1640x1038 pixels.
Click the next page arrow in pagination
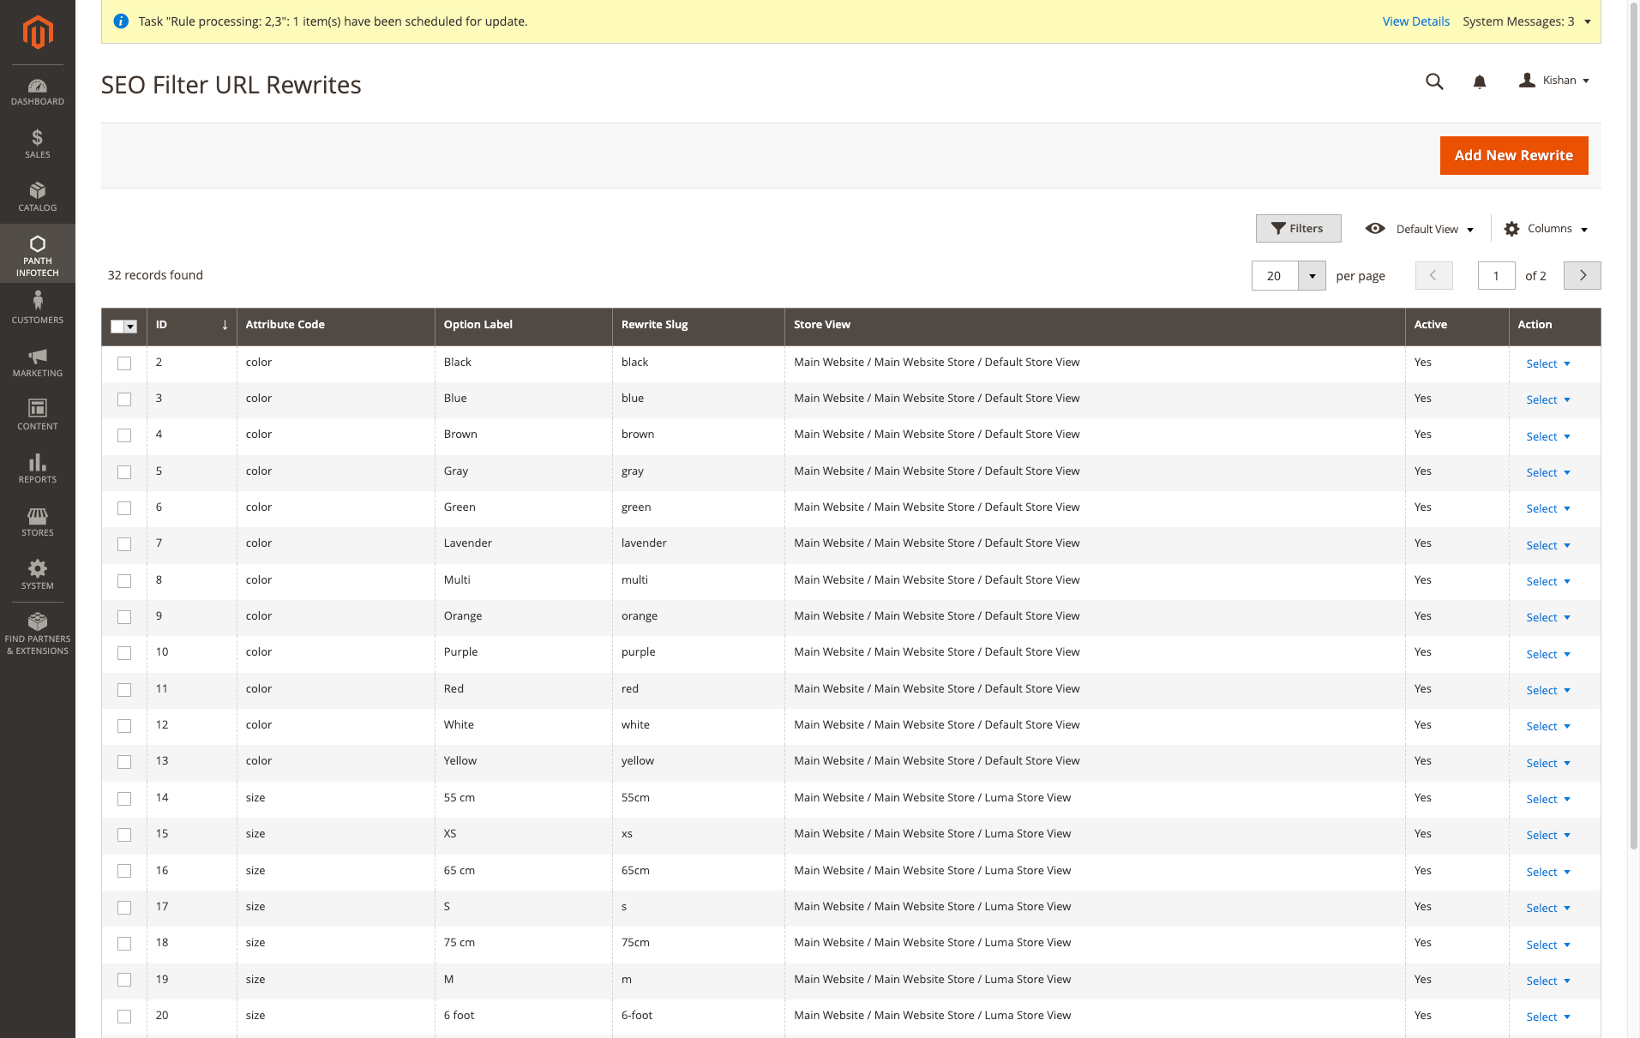(x=1582, y=275)
